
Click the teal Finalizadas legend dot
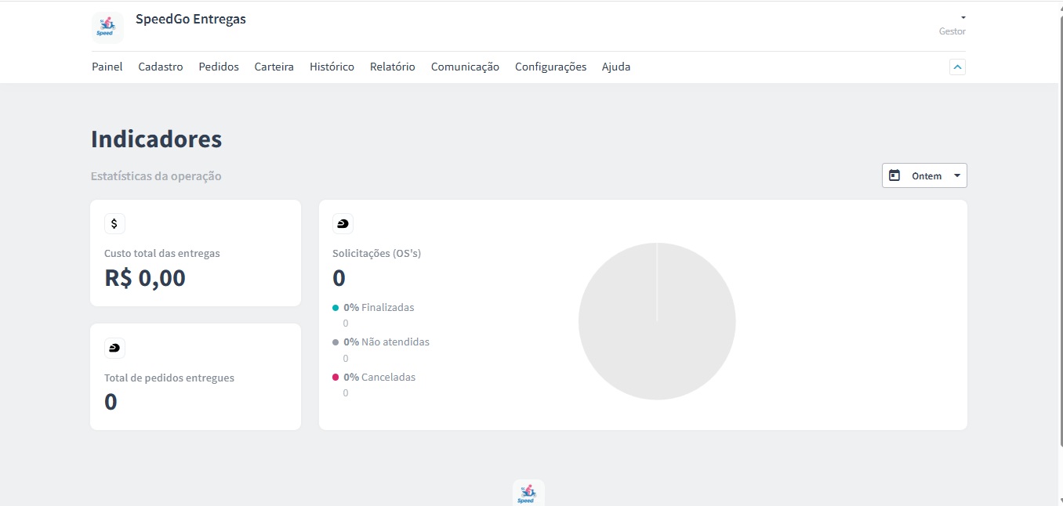[x=336, y=308]
